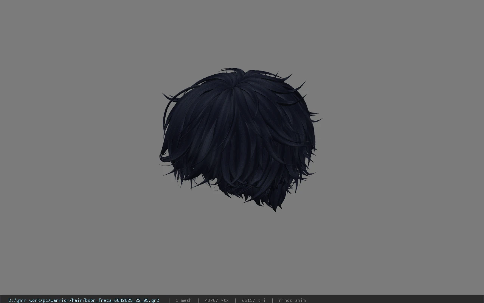The image size is (484, 303).
Task: Click the '65137 tri' triangle count
Action: (253, 300)
